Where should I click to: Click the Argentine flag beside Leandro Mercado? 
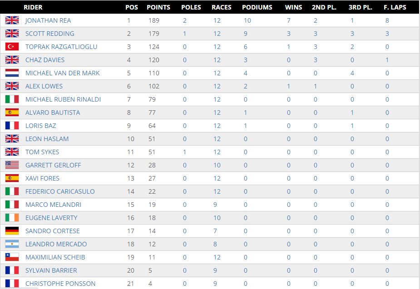pos(12,244)
